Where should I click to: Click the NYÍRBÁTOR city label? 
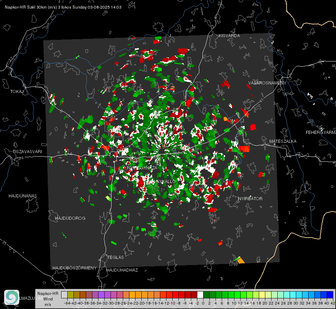250,199
